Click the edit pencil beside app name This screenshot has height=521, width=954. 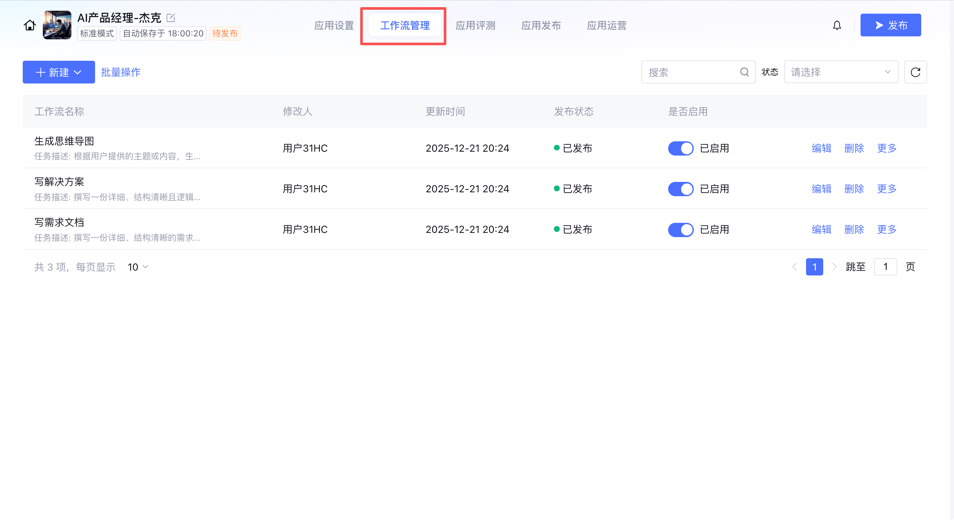[170, 18]
